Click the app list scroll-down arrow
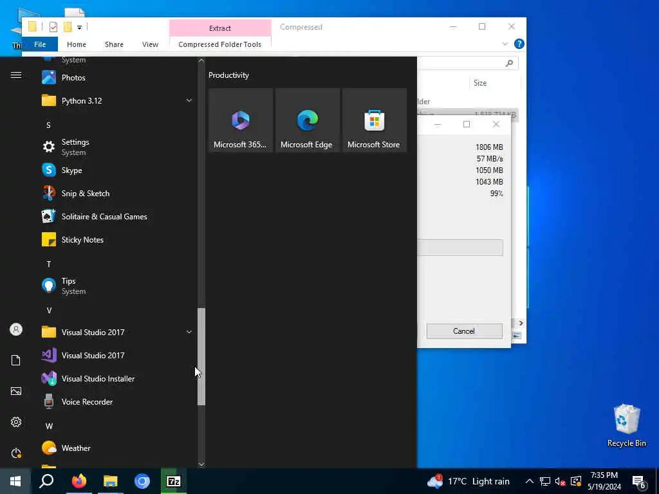 point(201,464)
